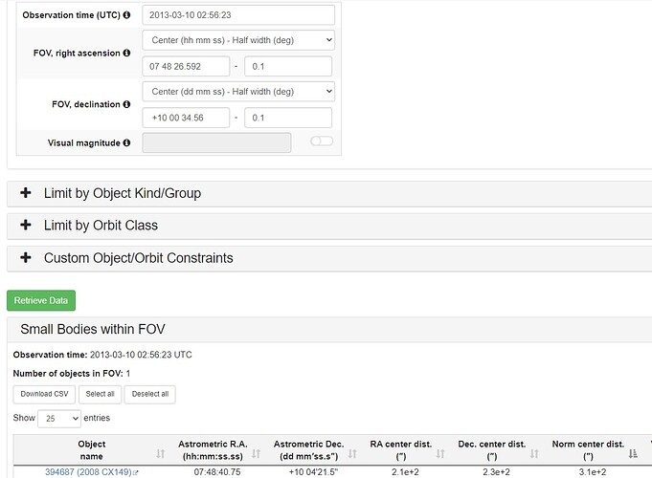Screen dimensions: 652x478
Task: Sort table by Object name column arrows
Action: (160, 453)
